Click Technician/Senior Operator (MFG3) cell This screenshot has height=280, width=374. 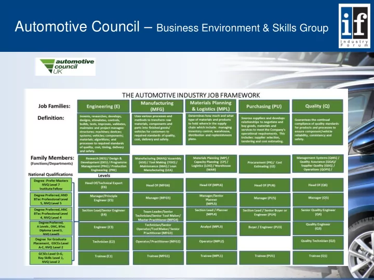158,229
